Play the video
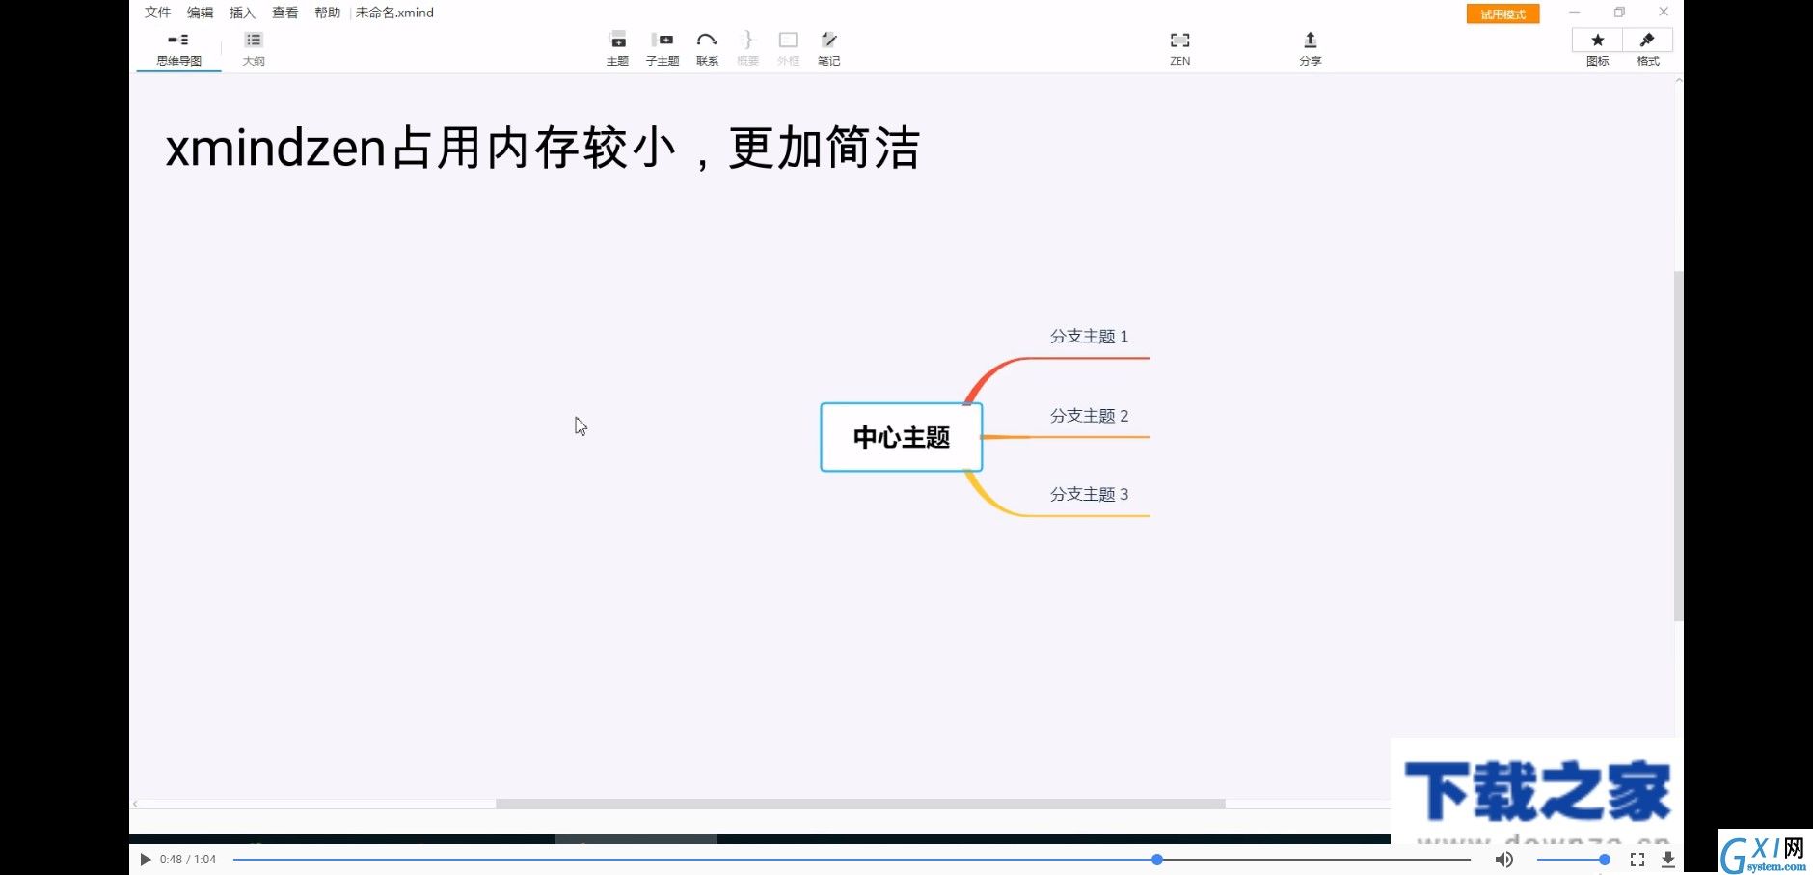 146,860
